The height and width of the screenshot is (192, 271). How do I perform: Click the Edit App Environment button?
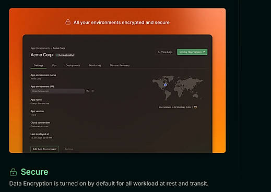(44, 149)
